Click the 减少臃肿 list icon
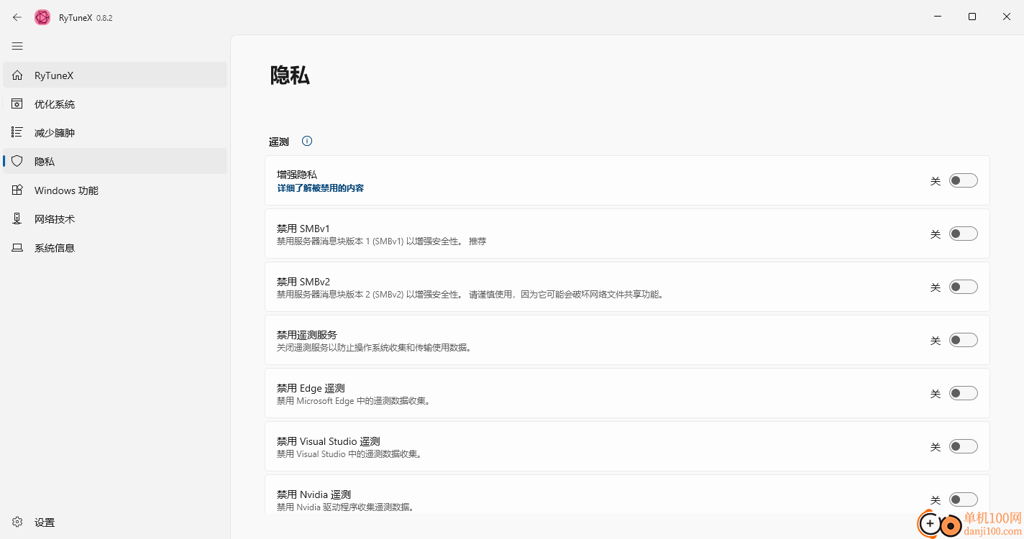The width and height of the screenshot is (1024, 539). [17, 133]
